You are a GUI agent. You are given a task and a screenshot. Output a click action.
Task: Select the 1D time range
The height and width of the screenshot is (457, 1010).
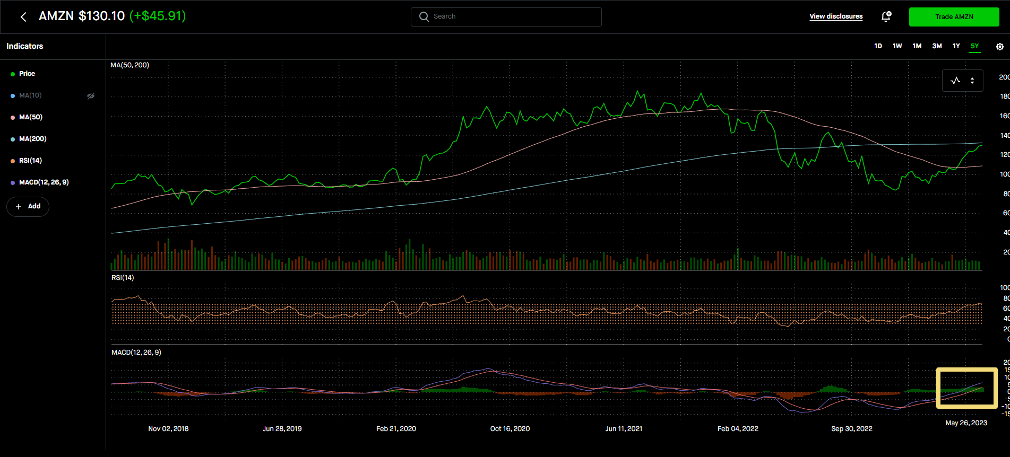878,46
